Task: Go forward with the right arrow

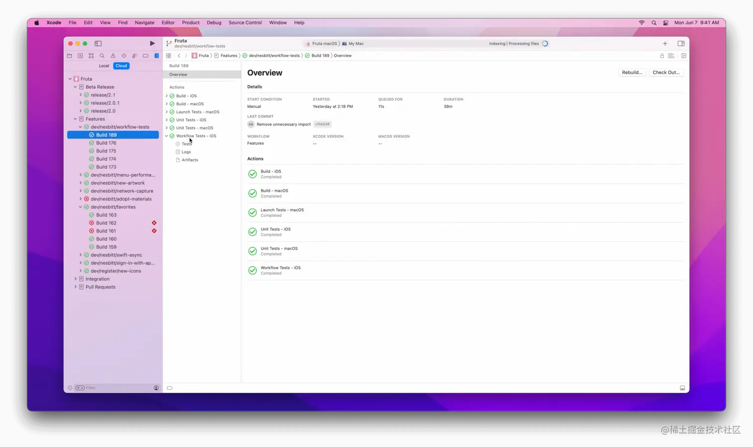Action: coord(186,56)
